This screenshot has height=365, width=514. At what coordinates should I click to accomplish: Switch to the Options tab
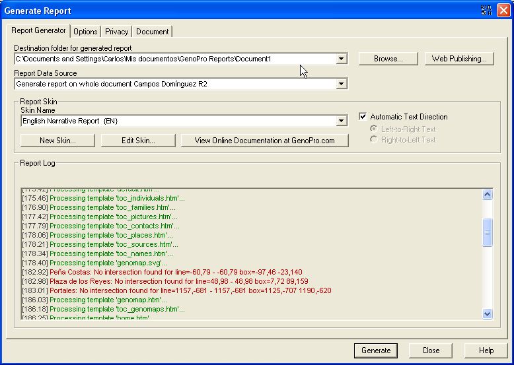pyautogui.click(x=85, y=32)
